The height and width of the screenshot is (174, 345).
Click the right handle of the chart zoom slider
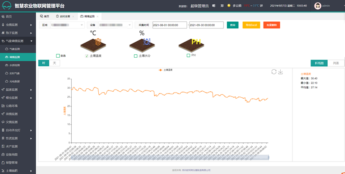(x=268, y=157)
